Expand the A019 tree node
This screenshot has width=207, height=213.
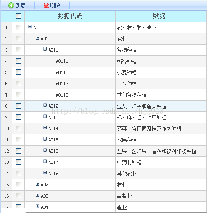tap(45, 173)
